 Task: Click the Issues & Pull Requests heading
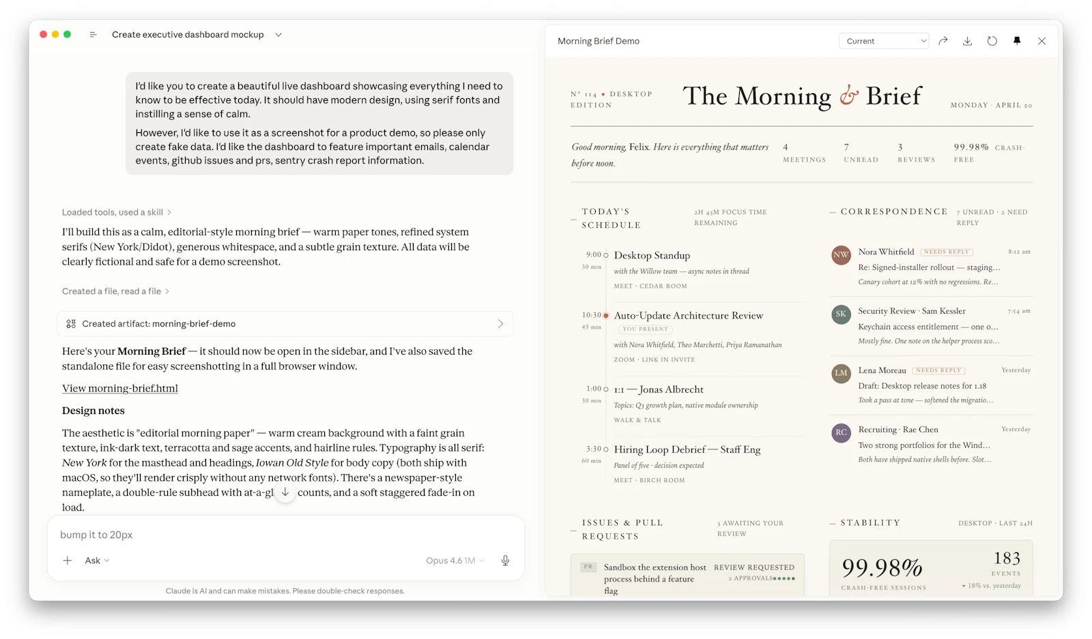tap(622, 529)
